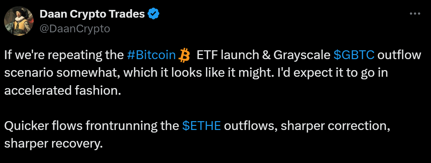Screen dimensions: 431x163
Task: Click the orange Bitcoin logo emoji
Action: tap(183, 55)
